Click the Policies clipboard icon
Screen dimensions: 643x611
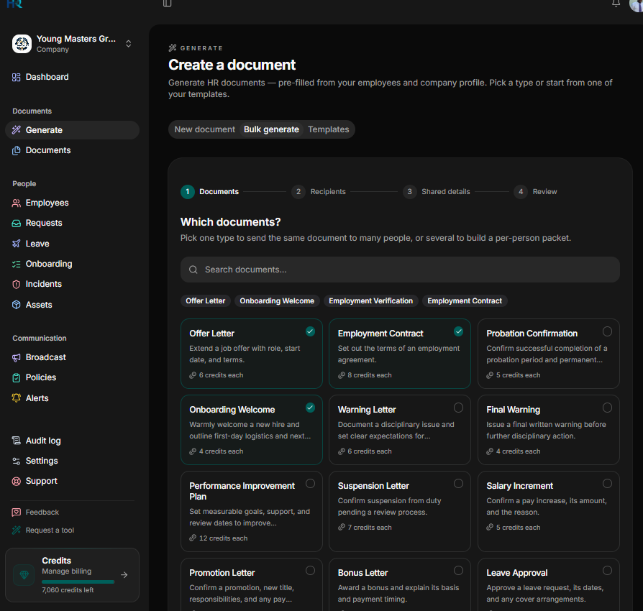pos(16,377)
